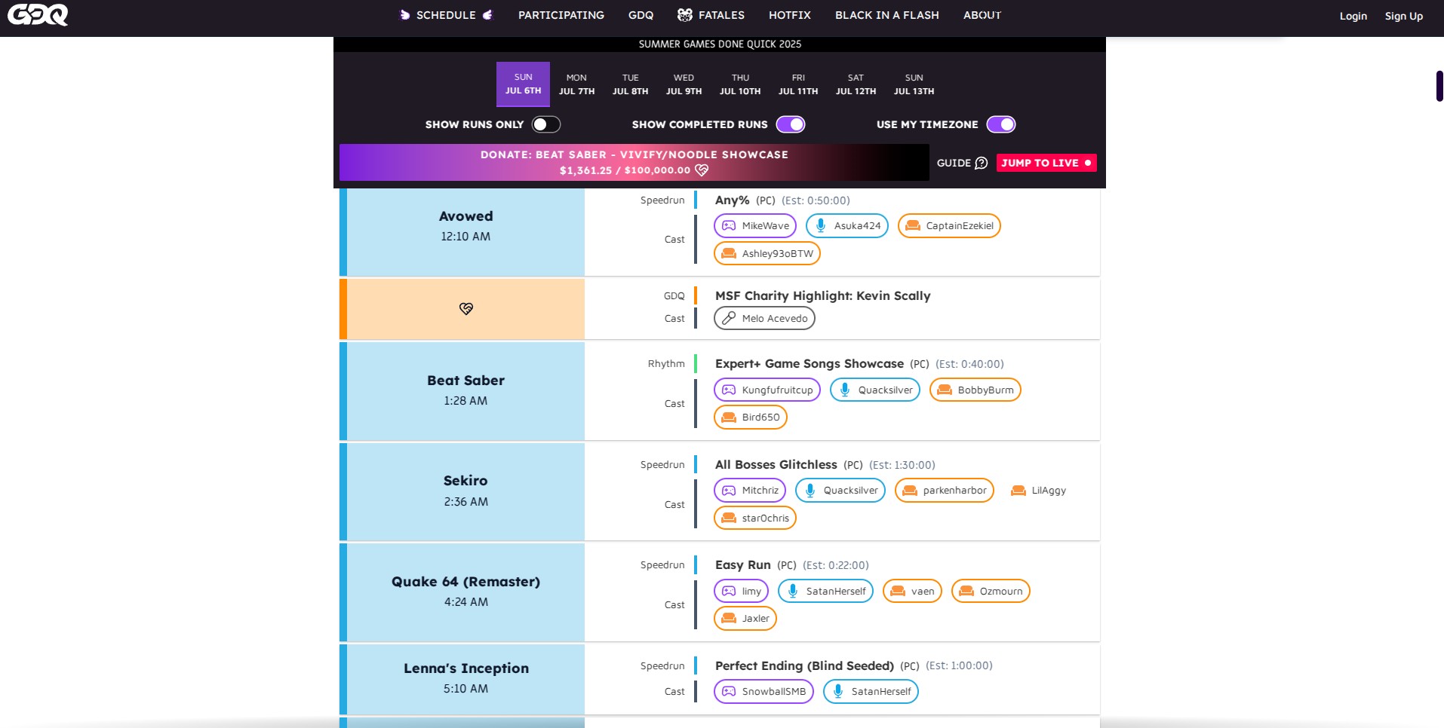
Task: Click Ashley93oBTW's couch icon
Action: pyautogui.click(x=729, y=253)
